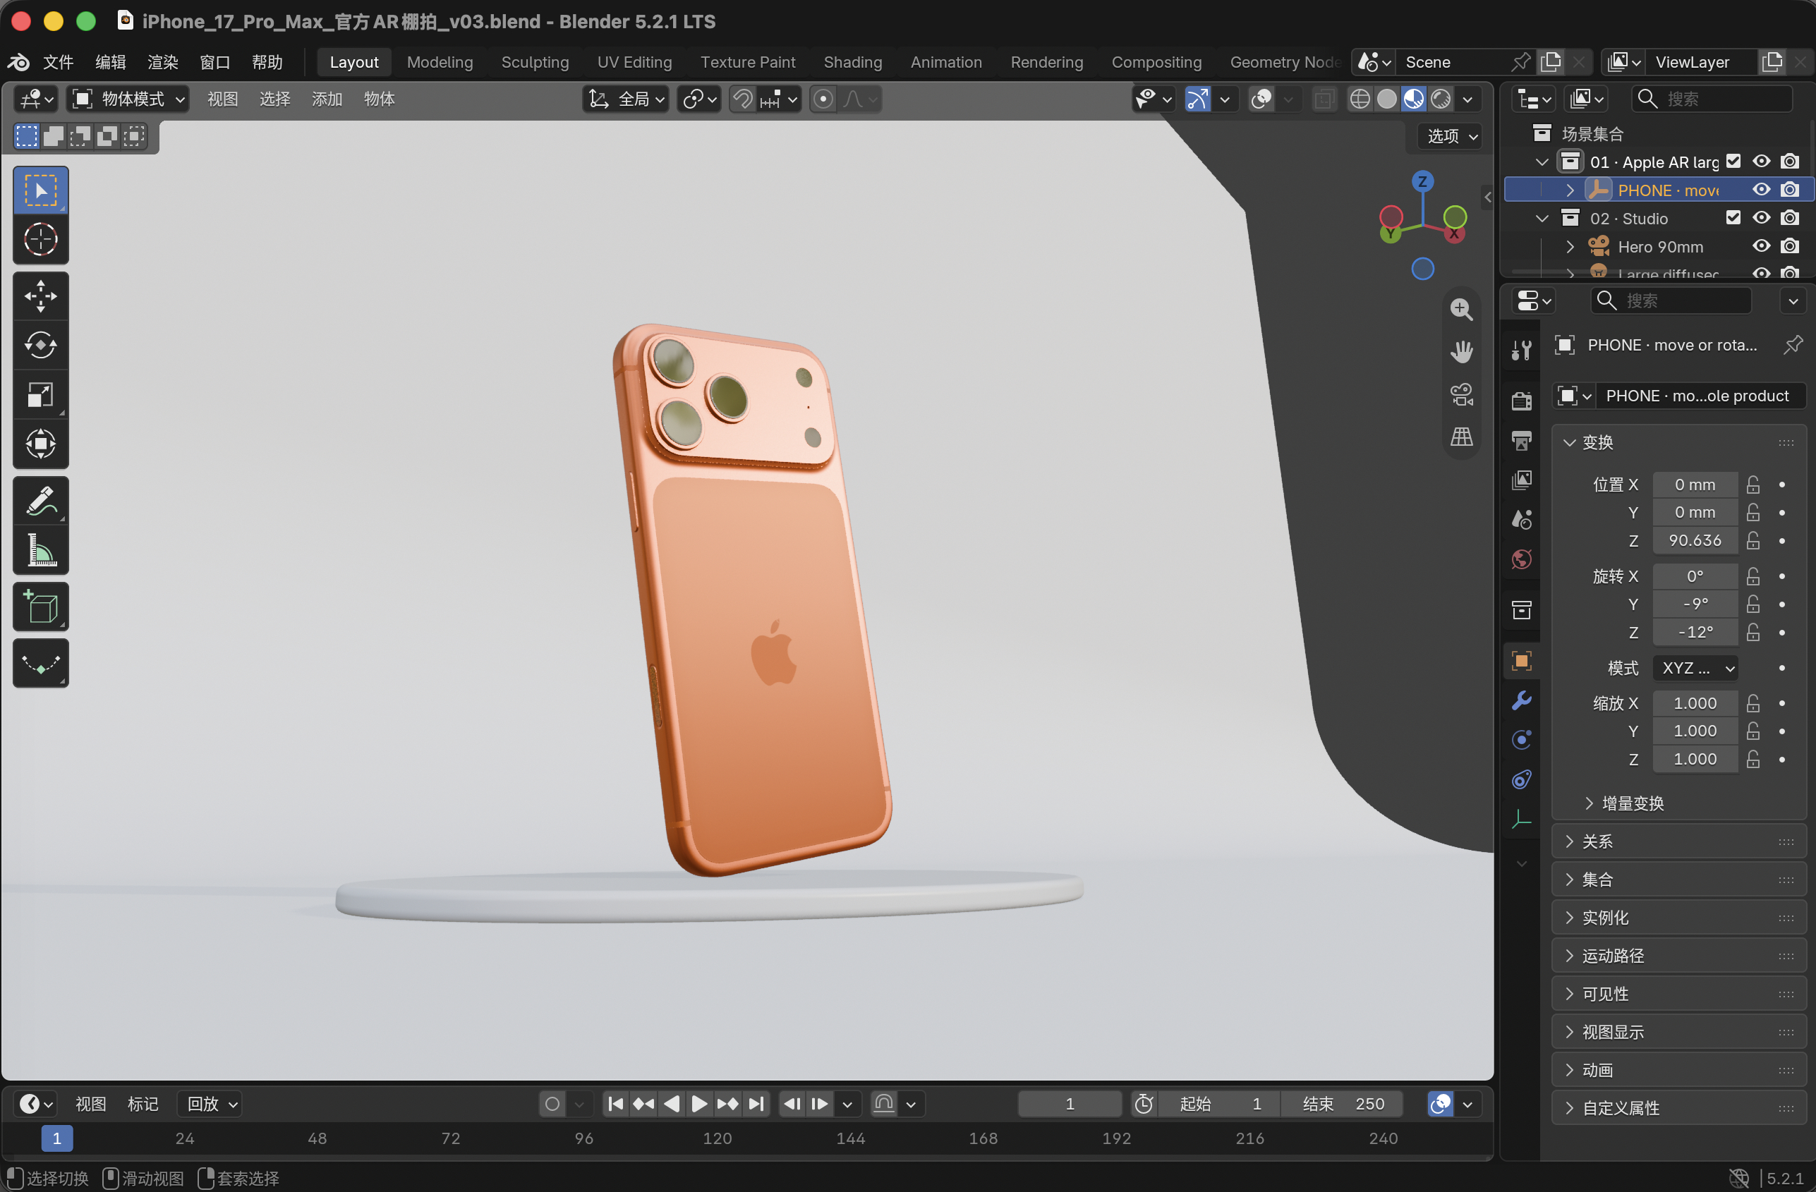Click the zoom magnifier in viewport

(x=1461, y=309)
